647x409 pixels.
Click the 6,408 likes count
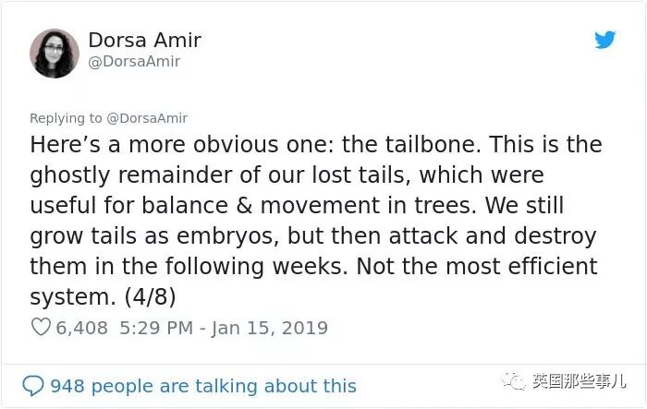coord(81,328)
